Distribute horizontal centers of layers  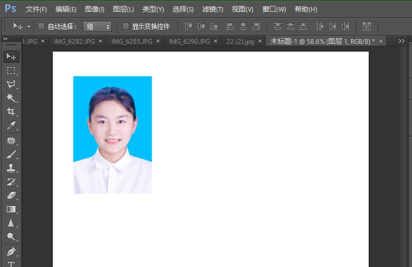pyautogui.click(x=333, y=26)
